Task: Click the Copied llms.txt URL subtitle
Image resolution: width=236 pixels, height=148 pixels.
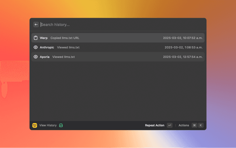Action: (65, 38)
